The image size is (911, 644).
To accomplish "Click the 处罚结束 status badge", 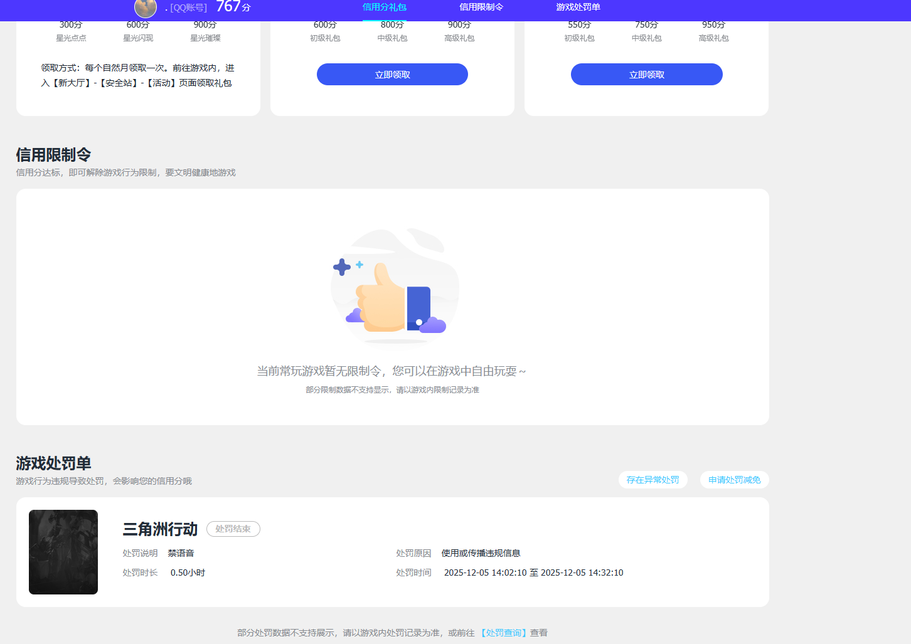I will click(x=233, y=529).
